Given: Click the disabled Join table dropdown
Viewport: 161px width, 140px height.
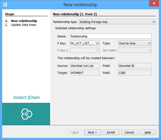Looking at the screenshot, I should pyautogui.click(x=135, y=50).
